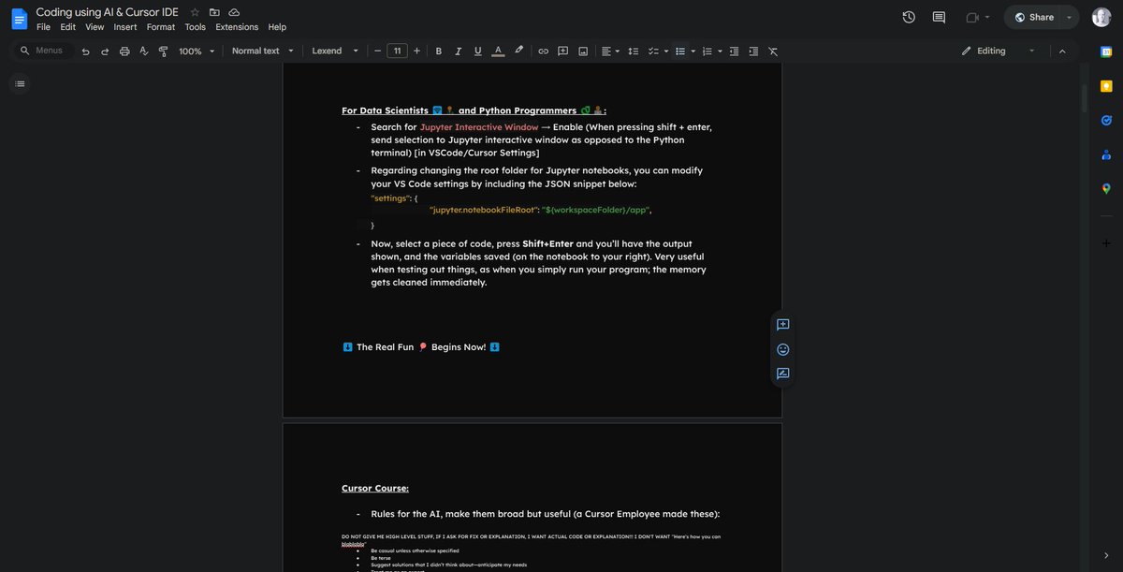Viewport: 1123px width, 572px height.
Task: Run spelling and grammar check
Action: pos(144,51)
